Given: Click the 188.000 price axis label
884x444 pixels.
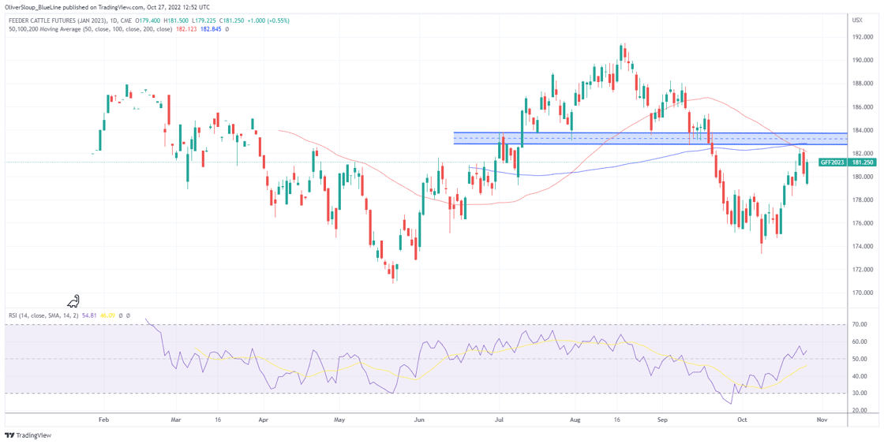Looking at the screenshot, I should coord(862,84).
